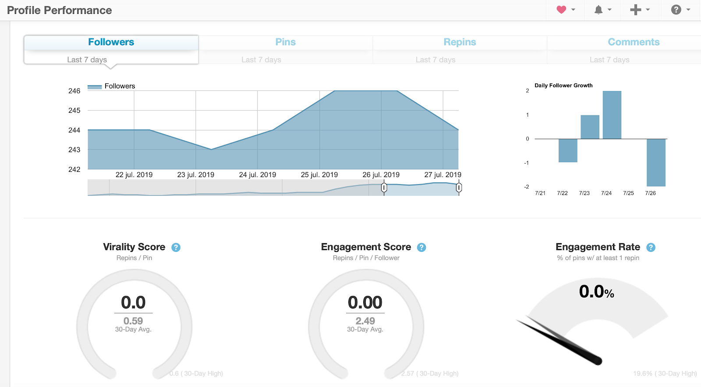
Task: Click right handle of date range slider
Action: (459, 188)
